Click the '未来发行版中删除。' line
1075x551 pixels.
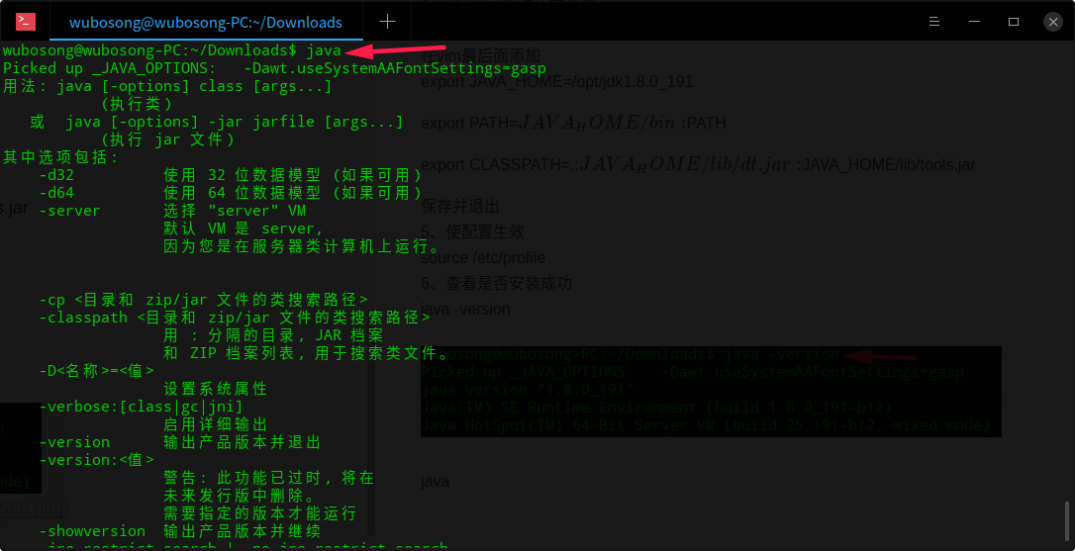pyautogui.click(x=240, y=497)
